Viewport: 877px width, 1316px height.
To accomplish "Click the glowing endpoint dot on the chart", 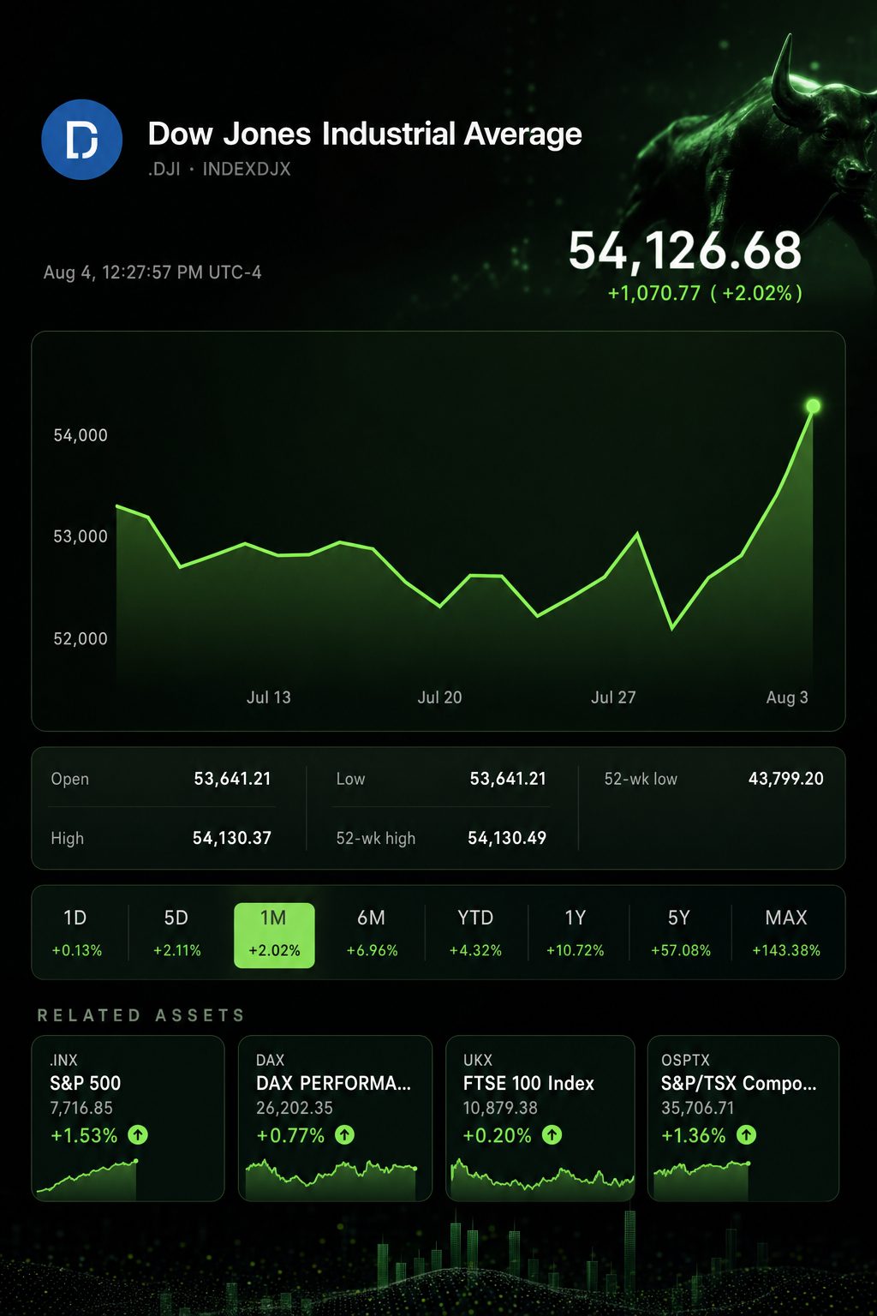I will [x=813, y=406].
